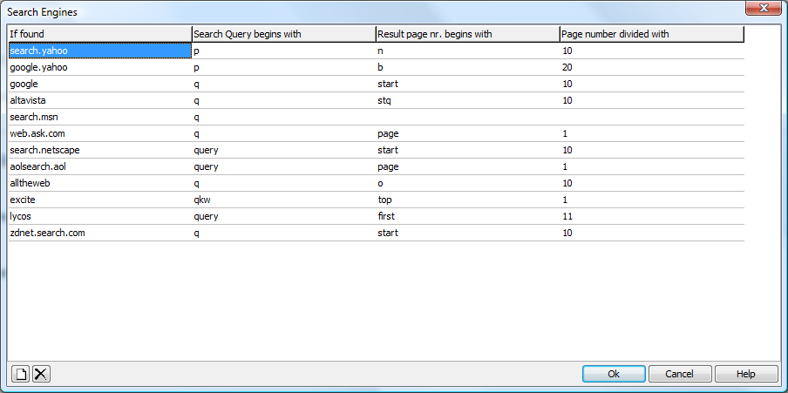This screenshot has height=393, width=788.
Task: Click the query cell in aolsearch.aol row
Action: click(x=284, y=166)
